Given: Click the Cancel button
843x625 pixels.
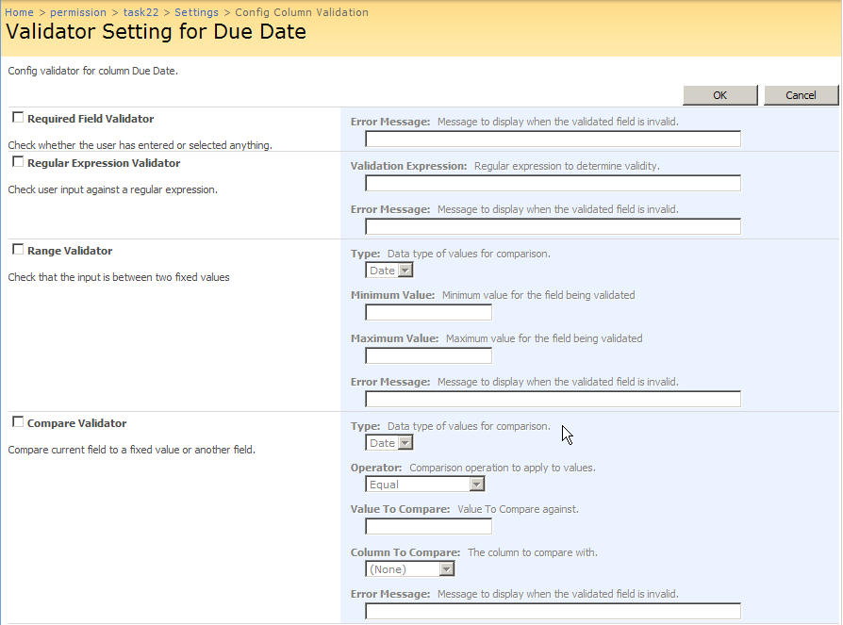Looking at the screenshot, I should [801, 95].
